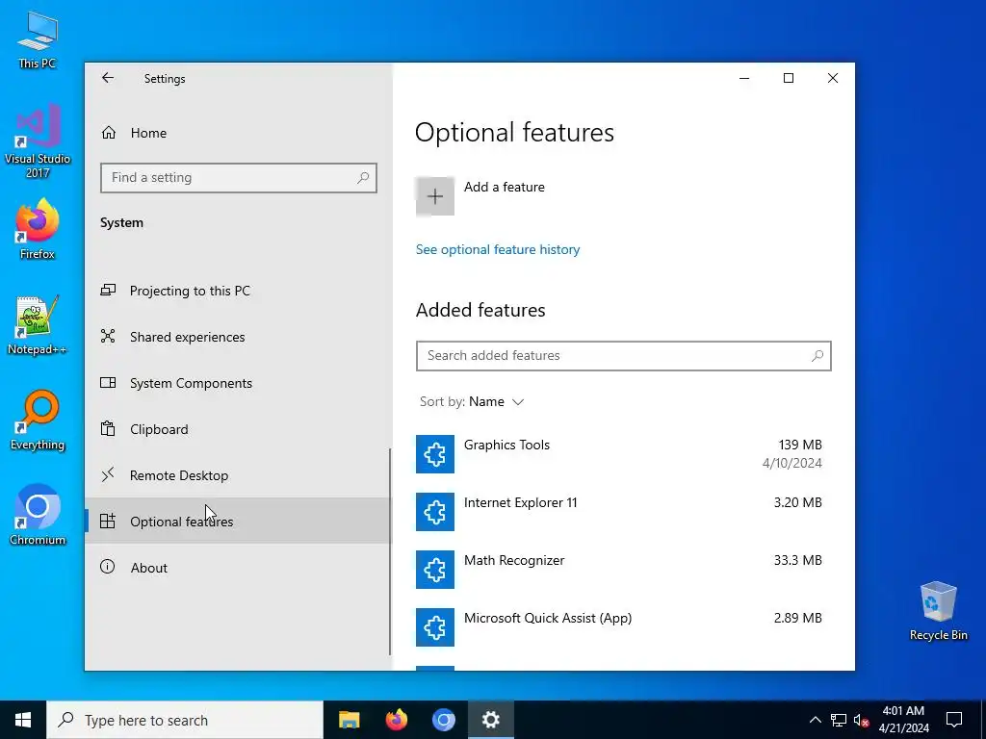Open the Sort by Name dropdown
This screenshot has width=986, height=739.
click(472, 401)
